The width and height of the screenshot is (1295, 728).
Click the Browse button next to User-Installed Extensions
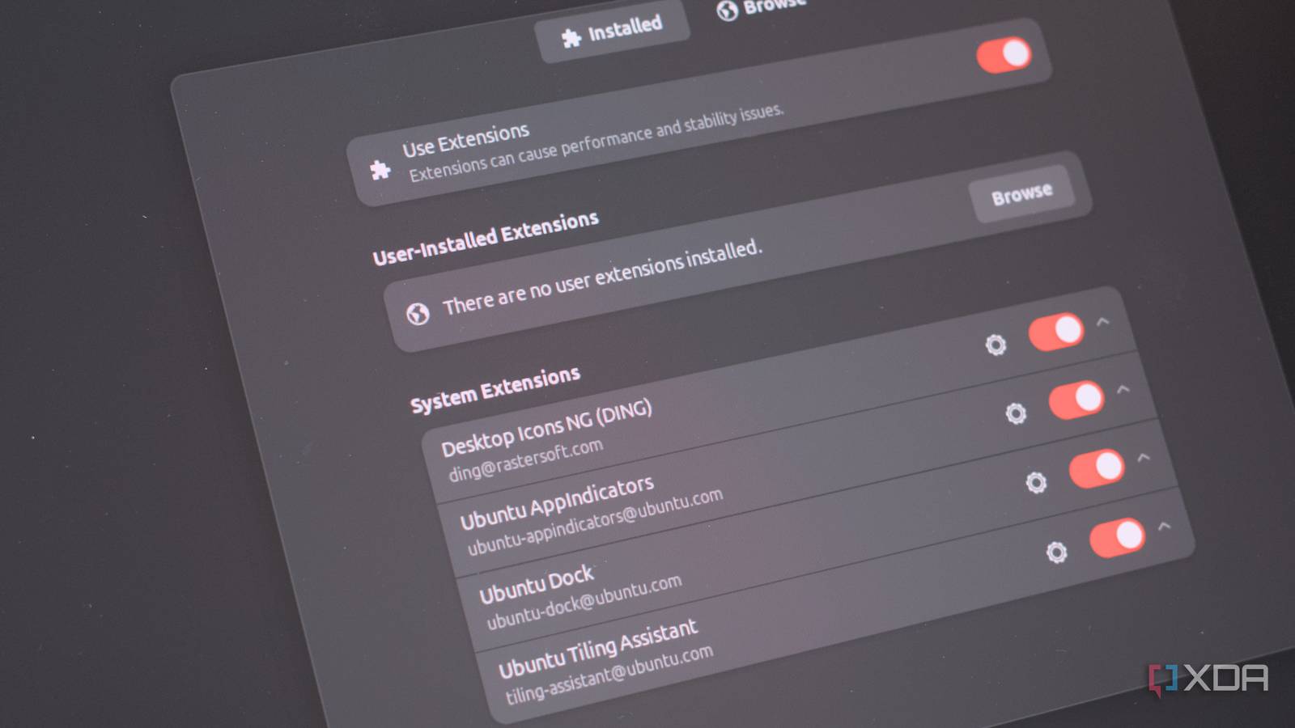coord(1021,193)
